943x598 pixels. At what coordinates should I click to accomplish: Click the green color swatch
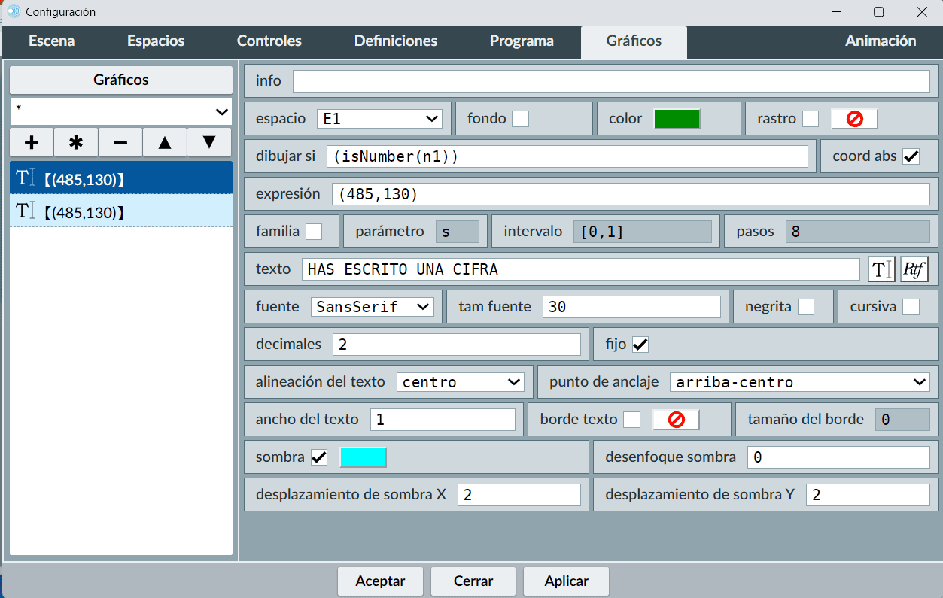pyautogui.click(x=677, y=119)
